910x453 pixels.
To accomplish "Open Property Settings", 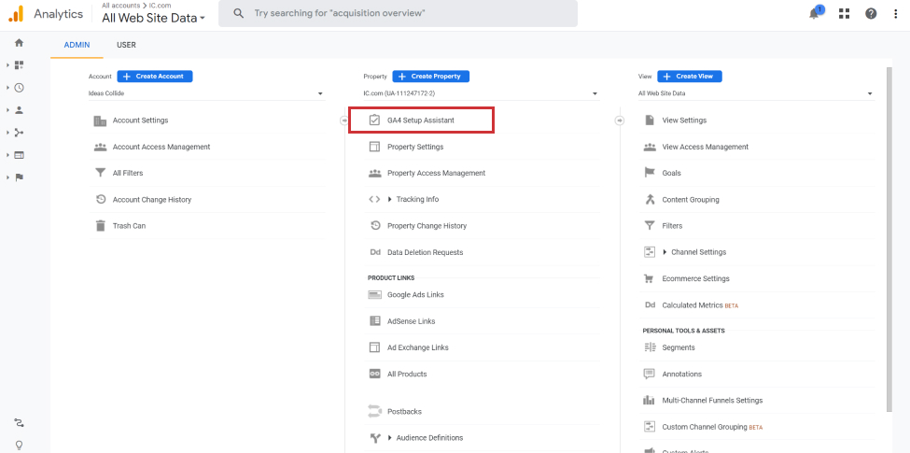I will pos(415,147).
